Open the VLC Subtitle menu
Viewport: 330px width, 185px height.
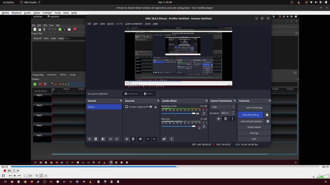[47, 13]
